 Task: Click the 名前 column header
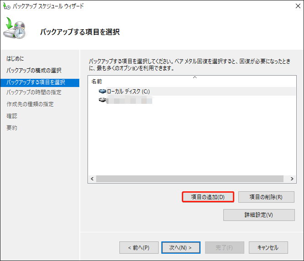(97, 82)
